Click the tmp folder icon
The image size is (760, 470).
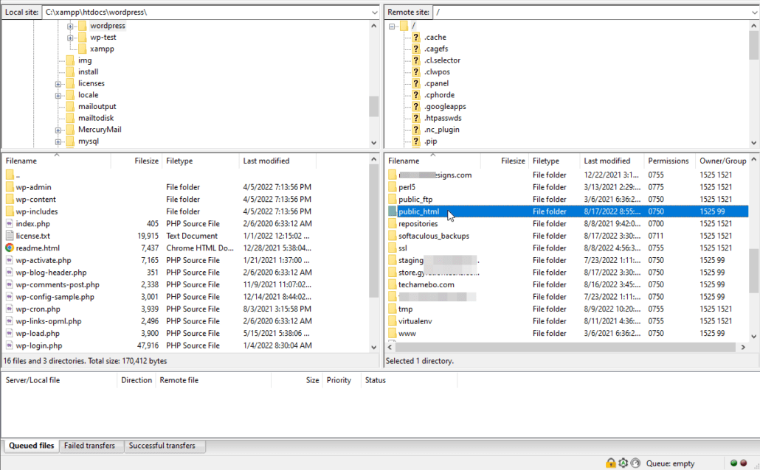pos(392,309)
